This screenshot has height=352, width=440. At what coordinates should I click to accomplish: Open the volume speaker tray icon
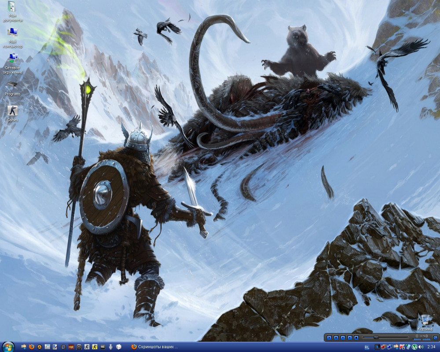click(421, 347)
